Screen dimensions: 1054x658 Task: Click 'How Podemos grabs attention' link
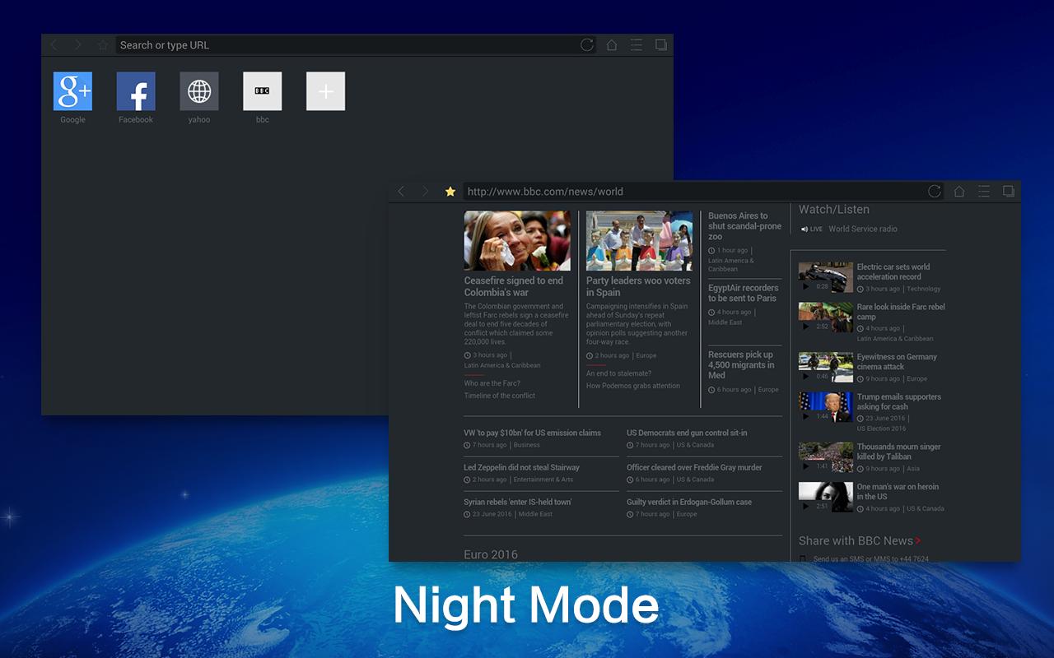(x=633, y=386)
